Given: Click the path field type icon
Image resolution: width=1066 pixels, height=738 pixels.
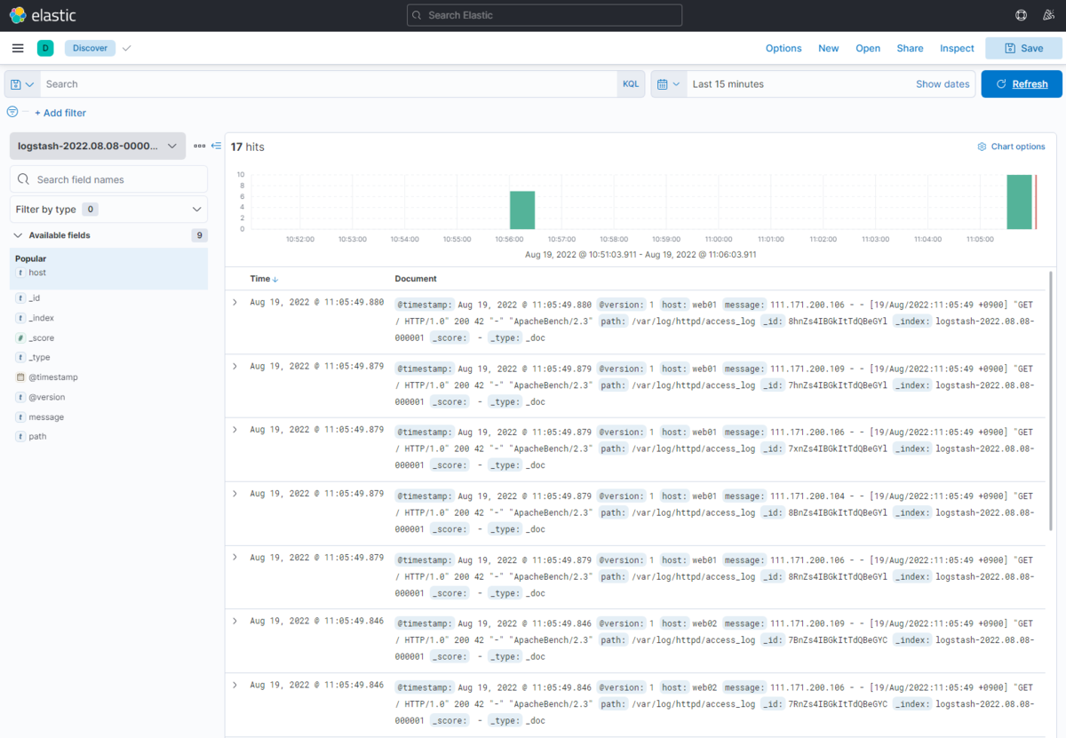Looking at the screenshot, I should tap(20, 436).
